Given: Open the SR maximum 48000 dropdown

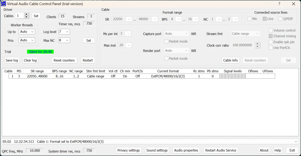Looking at the screenshot, I should 148,19.
